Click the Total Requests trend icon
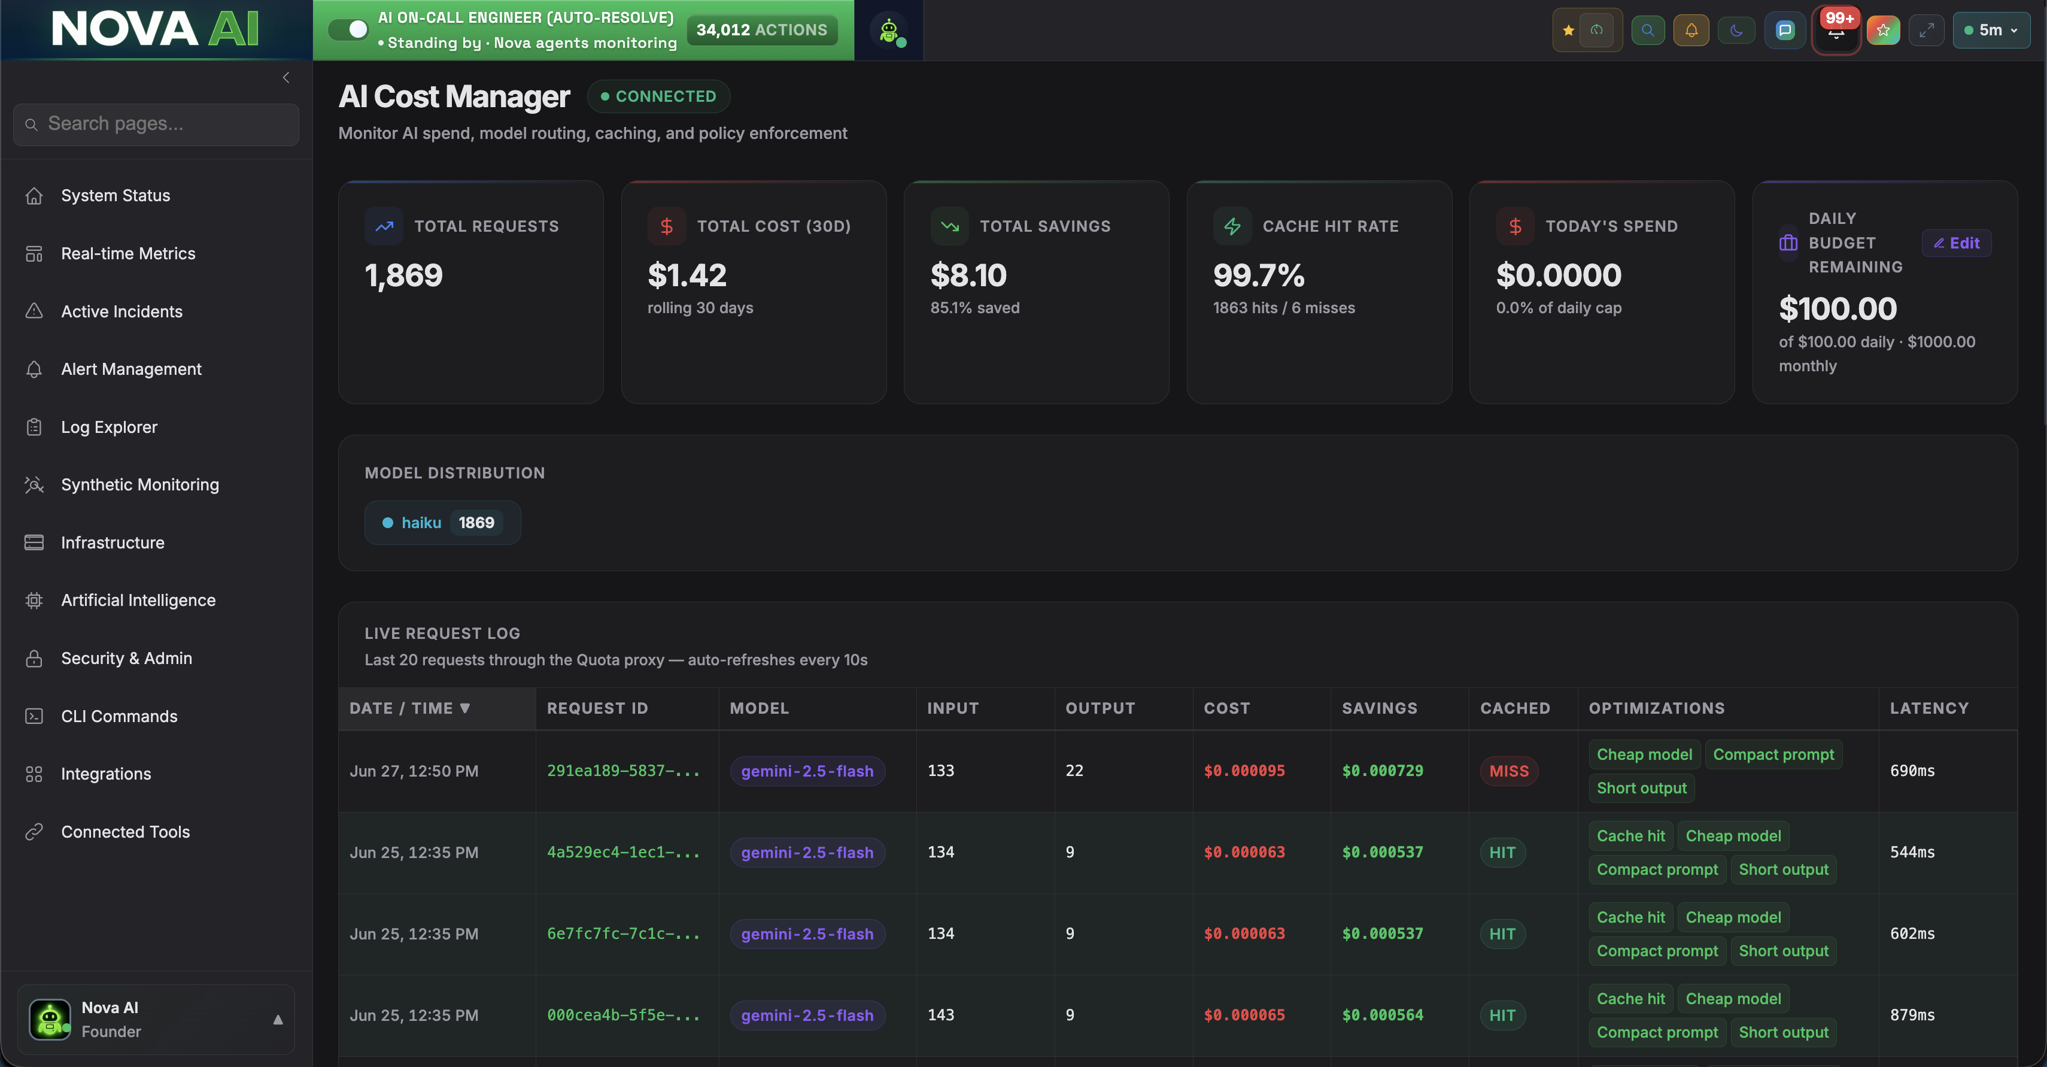Screen dimensions: 2047x1067 385,226
